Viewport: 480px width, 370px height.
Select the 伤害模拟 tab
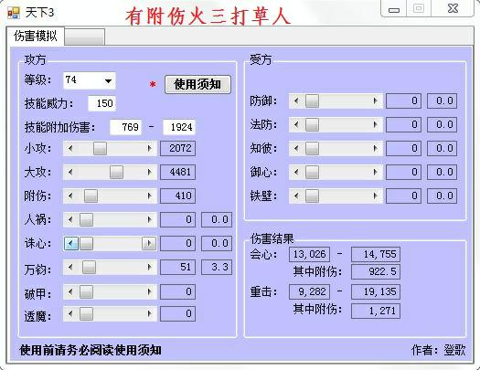click(36, 36)
